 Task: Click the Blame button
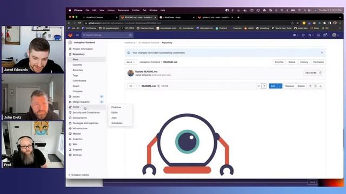(292, 63)
